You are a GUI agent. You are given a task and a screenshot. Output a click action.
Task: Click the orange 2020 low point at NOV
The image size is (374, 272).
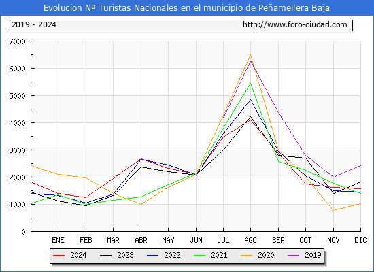point(333,210)
